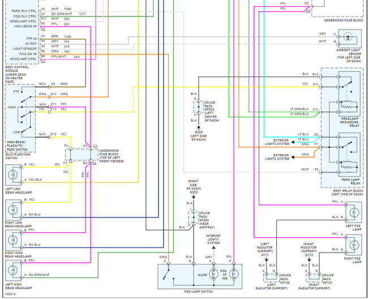The height and width of the screenshot is (299, 368).
Task: Click the BODY CONTROL MODULE caption
Action: tap(17, 74)
